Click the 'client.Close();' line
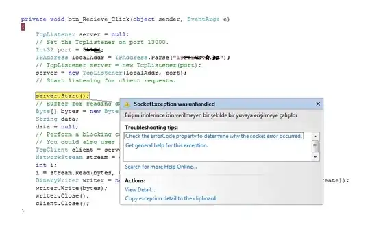The width and height of the screenshot is (370, 249). pos(62,204)
